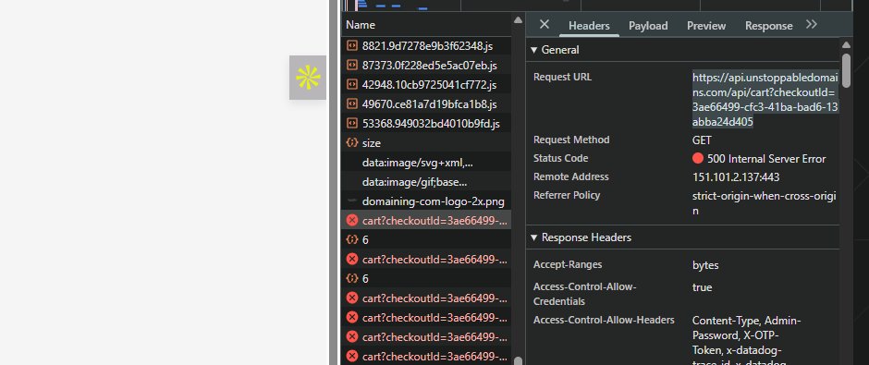Click image icon beside domaining-com-logo-2x.png

352,201
